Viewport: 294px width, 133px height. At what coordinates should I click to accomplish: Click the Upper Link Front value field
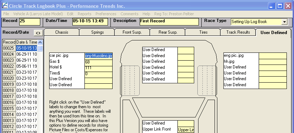(x=186, y=130)
